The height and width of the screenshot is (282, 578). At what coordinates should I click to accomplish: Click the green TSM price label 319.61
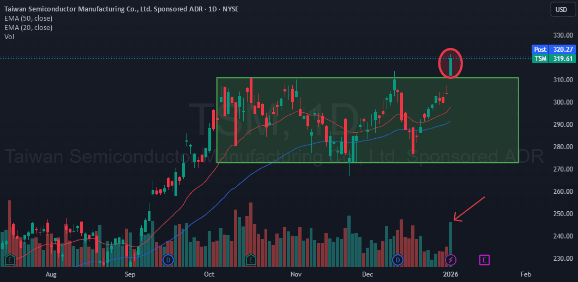pos(554,58)
